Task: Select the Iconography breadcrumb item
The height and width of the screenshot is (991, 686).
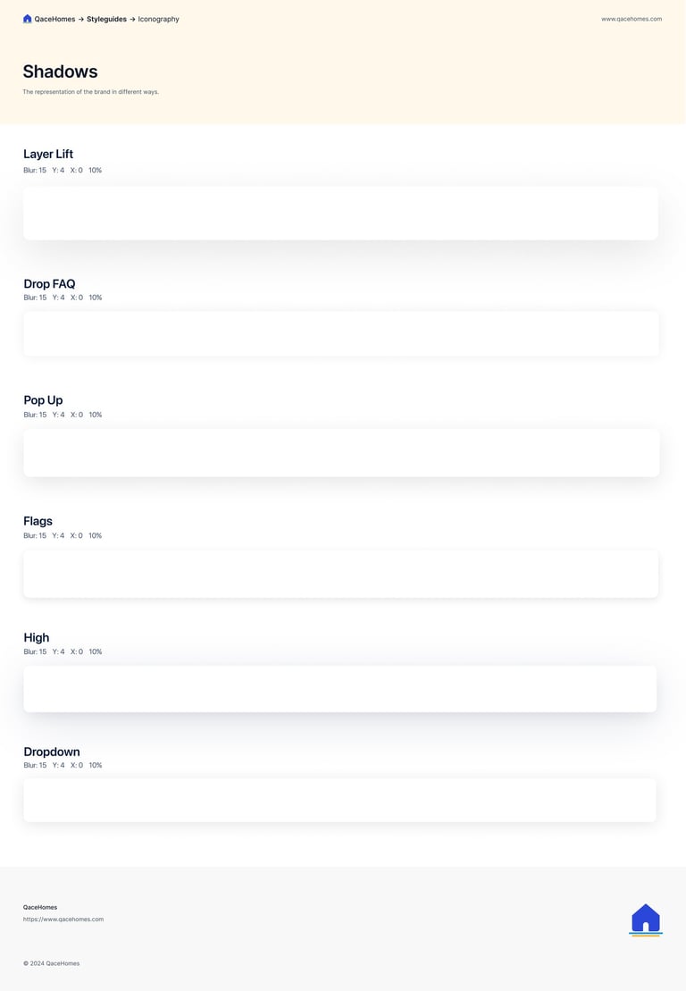Action: [x=159, y=19]
